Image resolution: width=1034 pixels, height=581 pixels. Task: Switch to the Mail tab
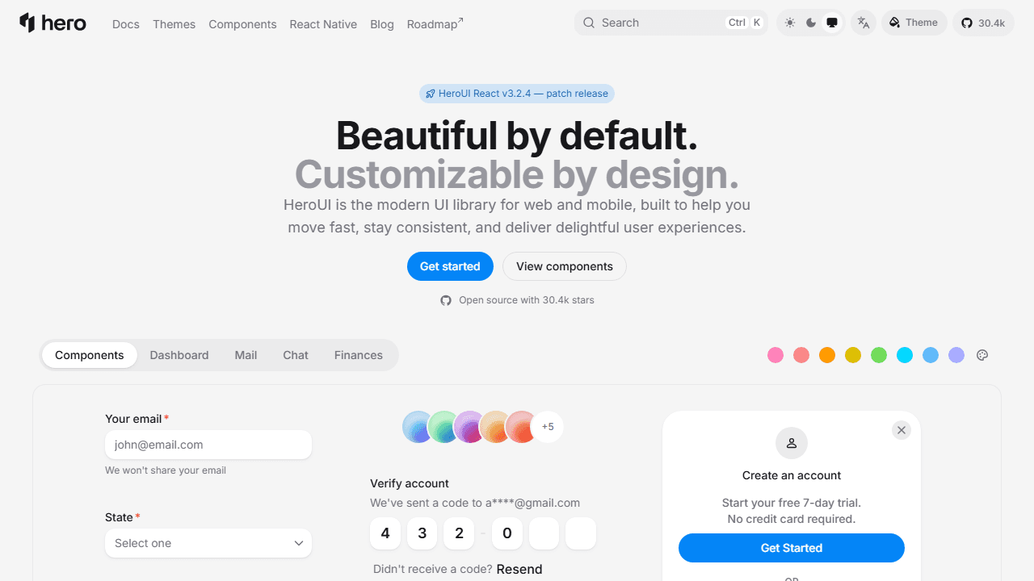click(x=246, y=355)
